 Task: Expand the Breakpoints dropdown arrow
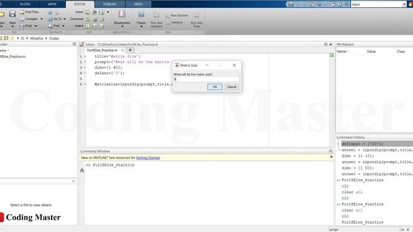click(122, 26)
